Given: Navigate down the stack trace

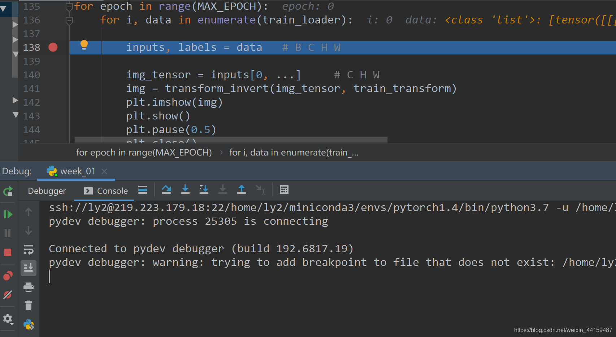Looking at the screenshot, I should 29,231.
